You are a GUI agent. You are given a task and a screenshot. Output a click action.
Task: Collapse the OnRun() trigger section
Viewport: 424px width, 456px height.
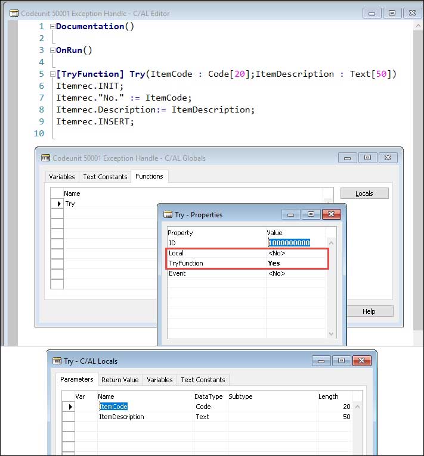52,51
